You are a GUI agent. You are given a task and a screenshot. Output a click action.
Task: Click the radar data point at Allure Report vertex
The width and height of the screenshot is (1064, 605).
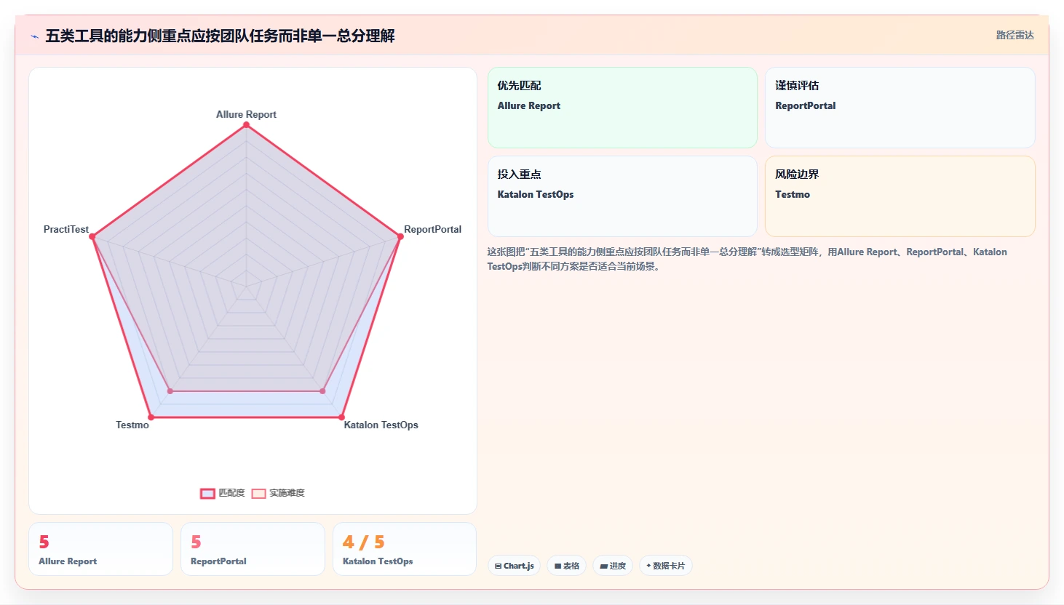pos(246,125)
